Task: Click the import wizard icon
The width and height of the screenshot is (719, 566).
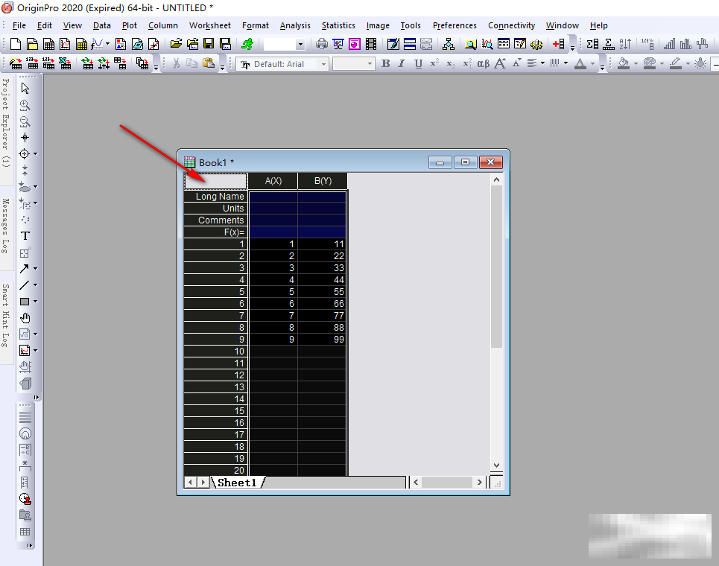Action: point(16,64)
